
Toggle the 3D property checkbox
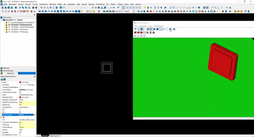(20, 112)
